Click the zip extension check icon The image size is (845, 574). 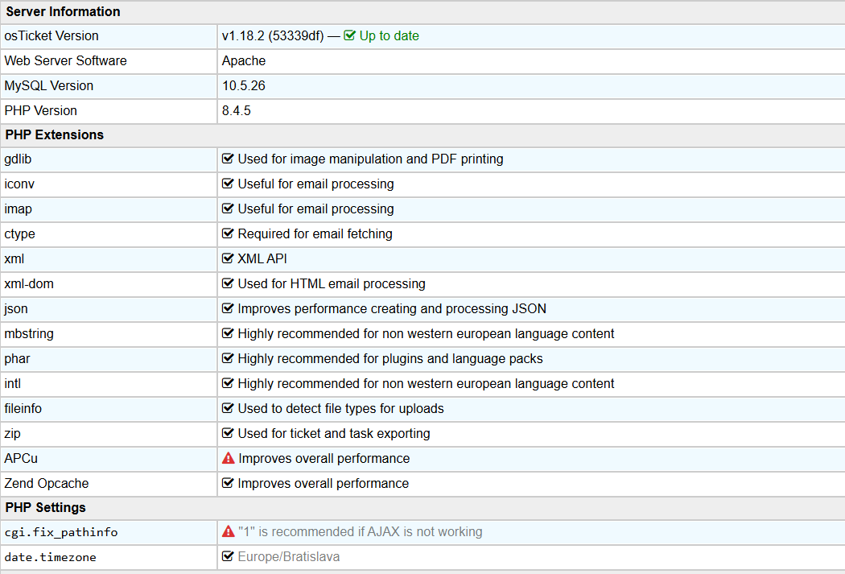pos(229,433)
